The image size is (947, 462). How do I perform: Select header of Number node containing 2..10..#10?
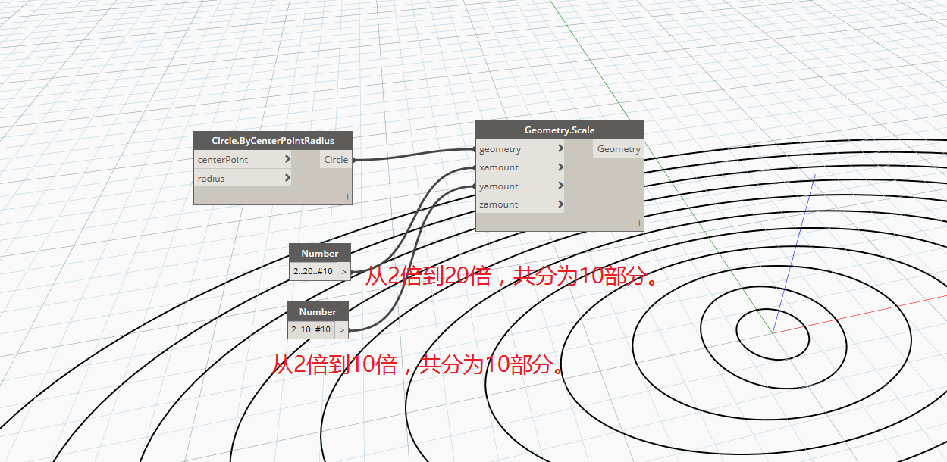point(318,311)
